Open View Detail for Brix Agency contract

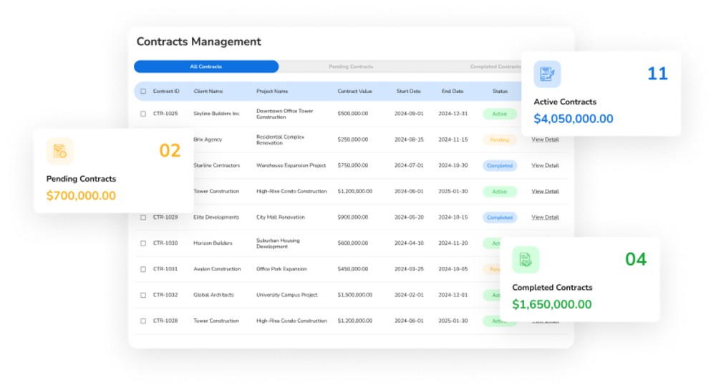pyautogui.click(x=545, y=140)
